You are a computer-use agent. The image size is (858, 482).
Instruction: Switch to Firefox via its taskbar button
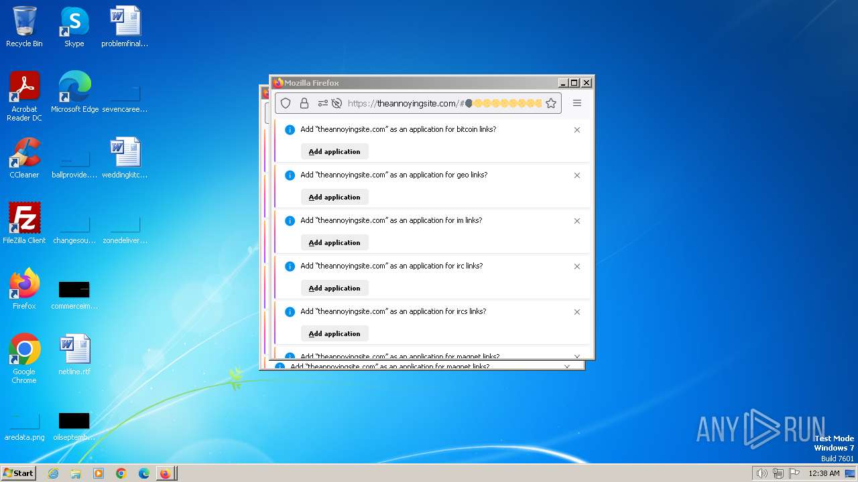166,473
